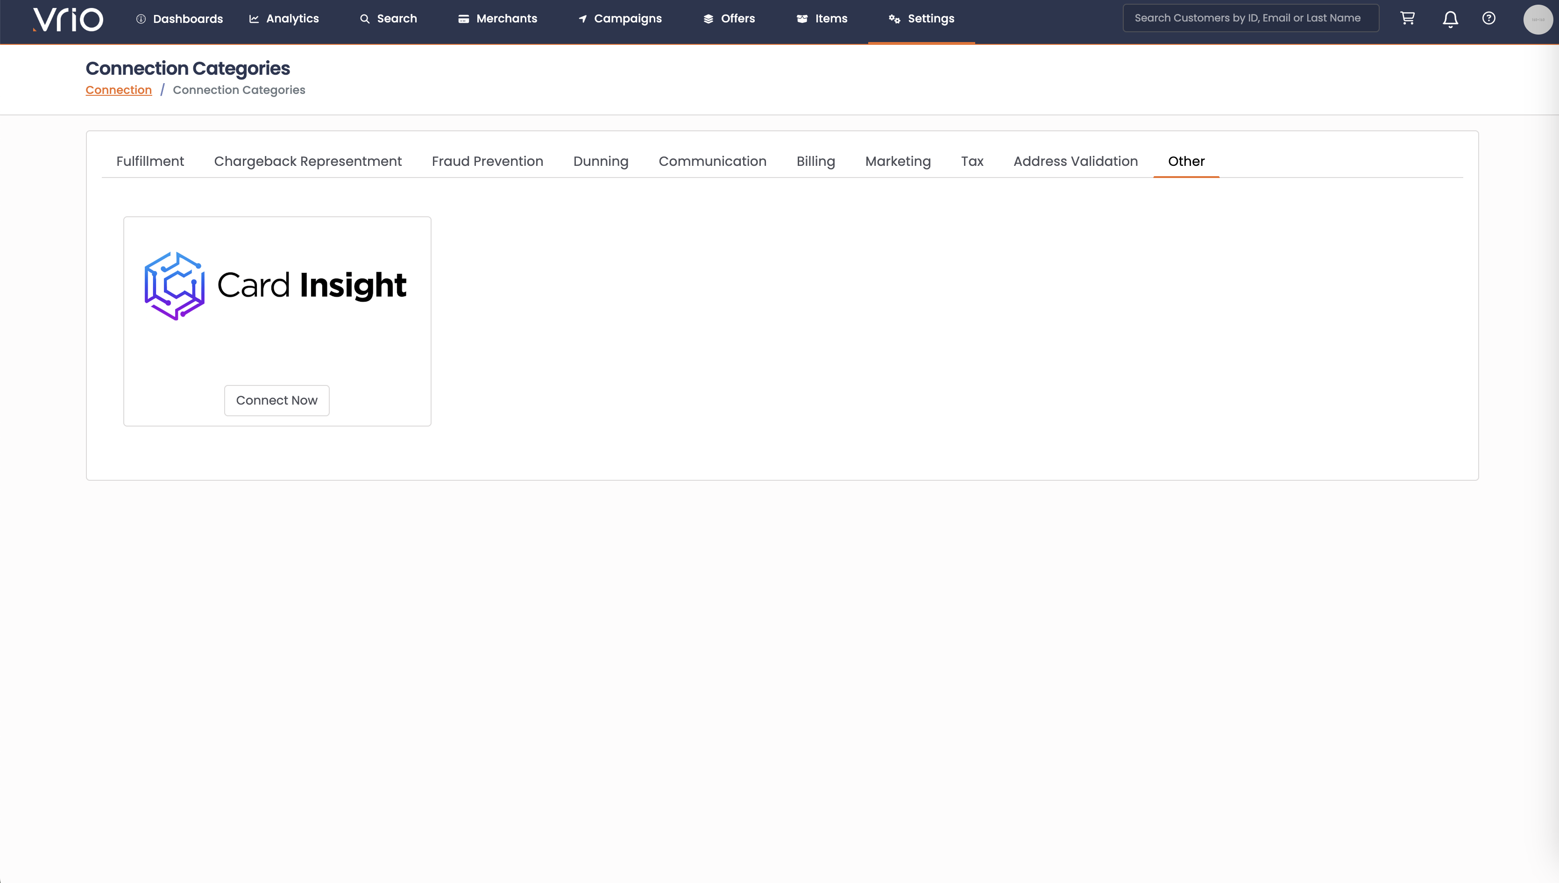Screen dimensions: 1559x883
Task: Open the shopping cart icon
Action: pos(1408,18)
